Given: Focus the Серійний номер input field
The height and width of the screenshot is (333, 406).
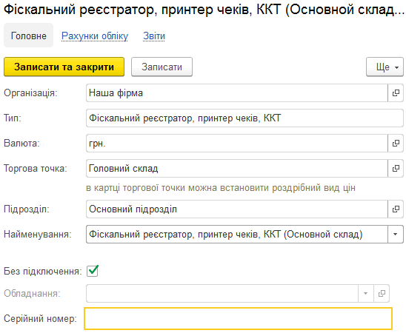Looking at the screenshot, I should pos(239,318).
